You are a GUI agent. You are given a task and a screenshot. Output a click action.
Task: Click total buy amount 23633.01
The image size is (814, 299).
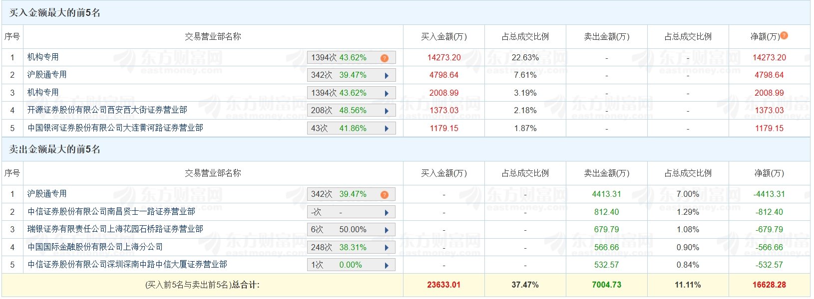pos(444,285)
